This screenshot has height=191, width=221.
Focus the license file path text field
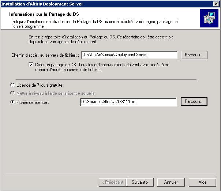click(128, 102)
